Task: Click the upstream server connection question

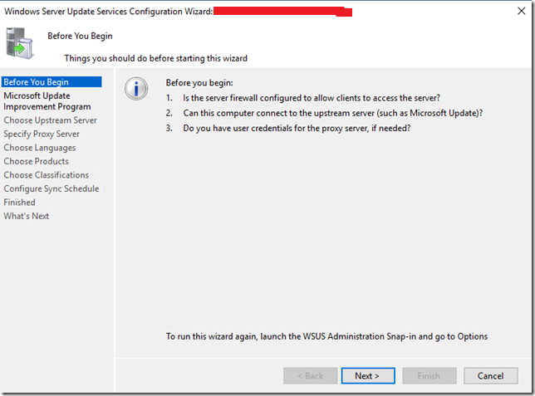Action: click(x=333, y=113)
